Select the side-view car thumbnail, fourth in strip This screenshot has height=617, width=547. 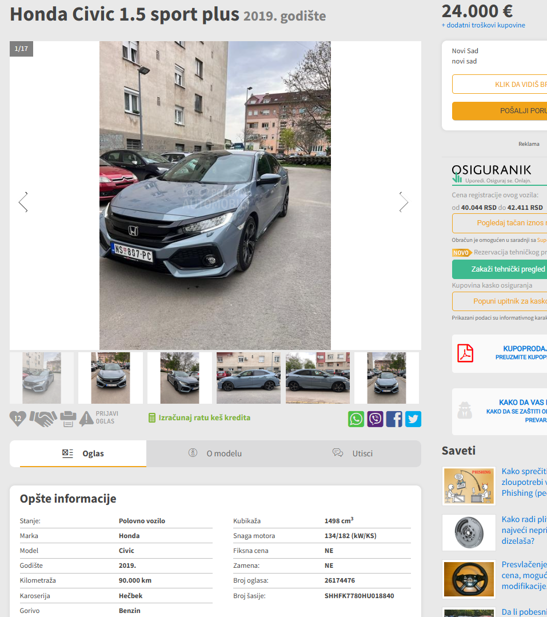point(248,379)
